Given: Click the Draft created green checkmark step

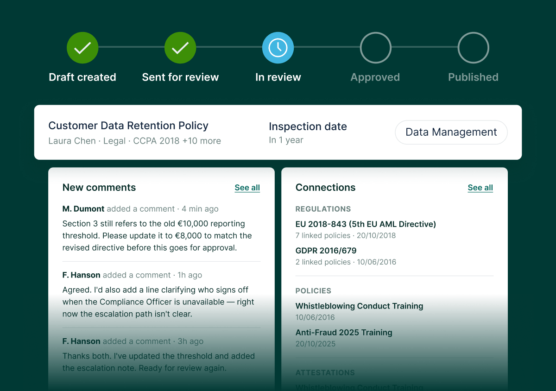Looking at the screenshot, I should (82, 48).
